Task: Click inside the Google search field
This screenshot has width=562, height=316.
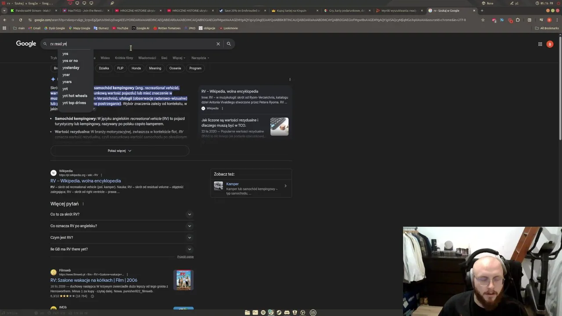Action: point(132,44)
